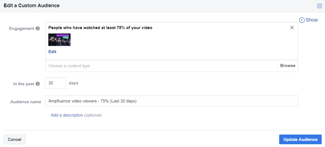Click the 30 days number field
325x147 pixels.
tap(56, 83)
